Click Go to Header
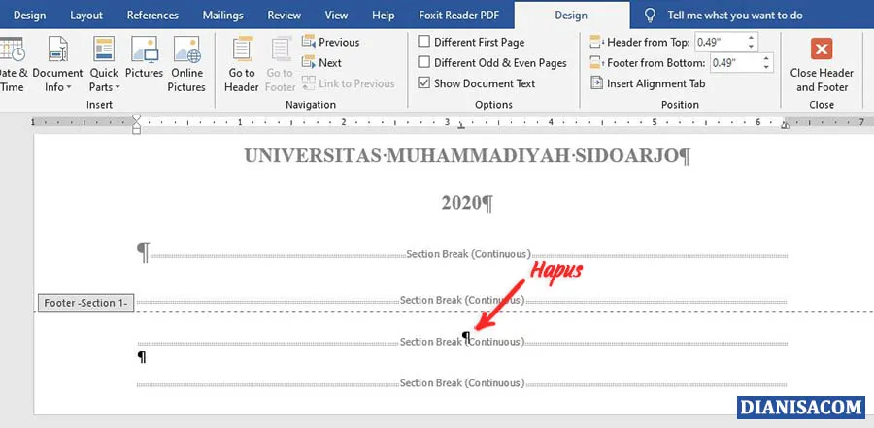 pyautogui.click(x=242, y=64)
